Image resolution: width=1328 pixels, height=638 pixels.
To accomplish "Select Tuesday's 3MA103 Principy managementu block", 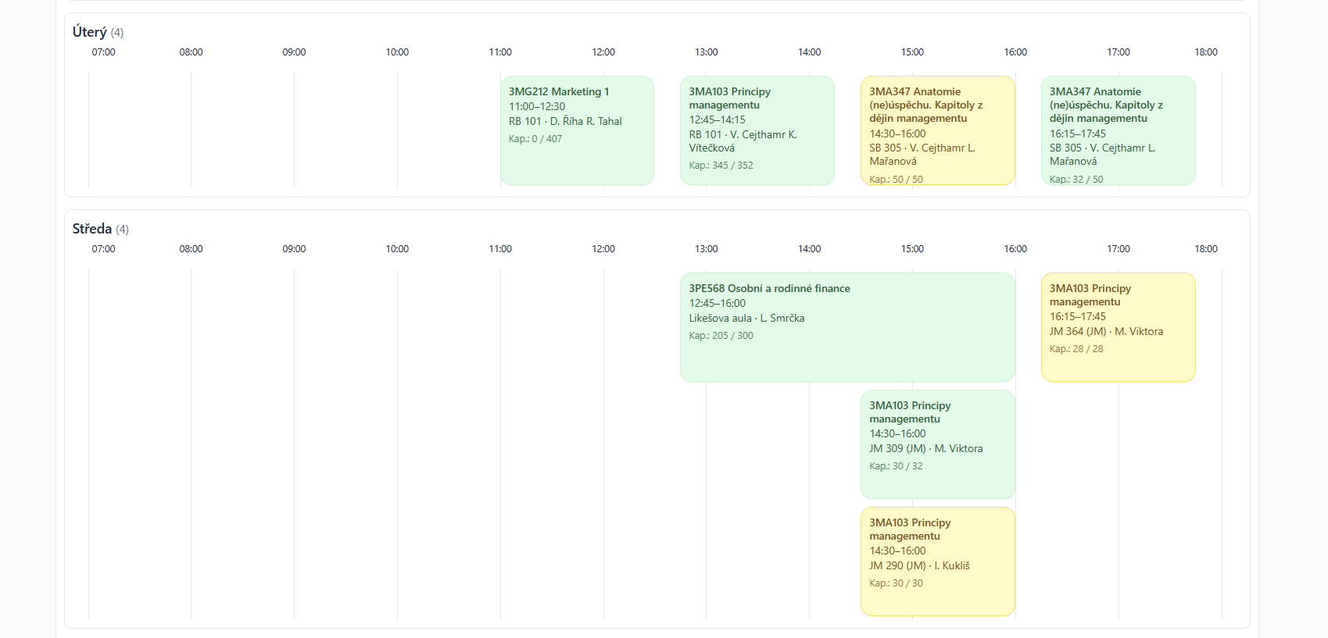I will pos(757,129).
